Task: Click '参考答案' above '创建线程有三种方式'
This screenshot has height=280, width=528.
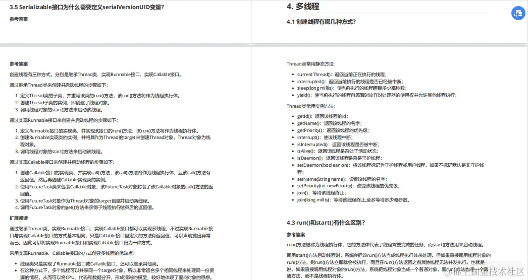Action: tap(19, 64)
